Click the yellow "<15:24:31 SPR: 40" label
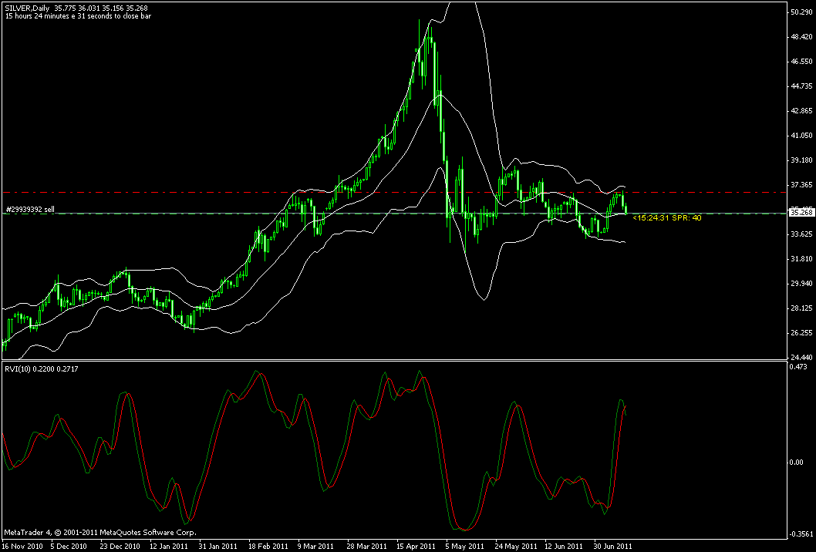The width and height of the screenshot is (816, 552). tap(666, 218)
